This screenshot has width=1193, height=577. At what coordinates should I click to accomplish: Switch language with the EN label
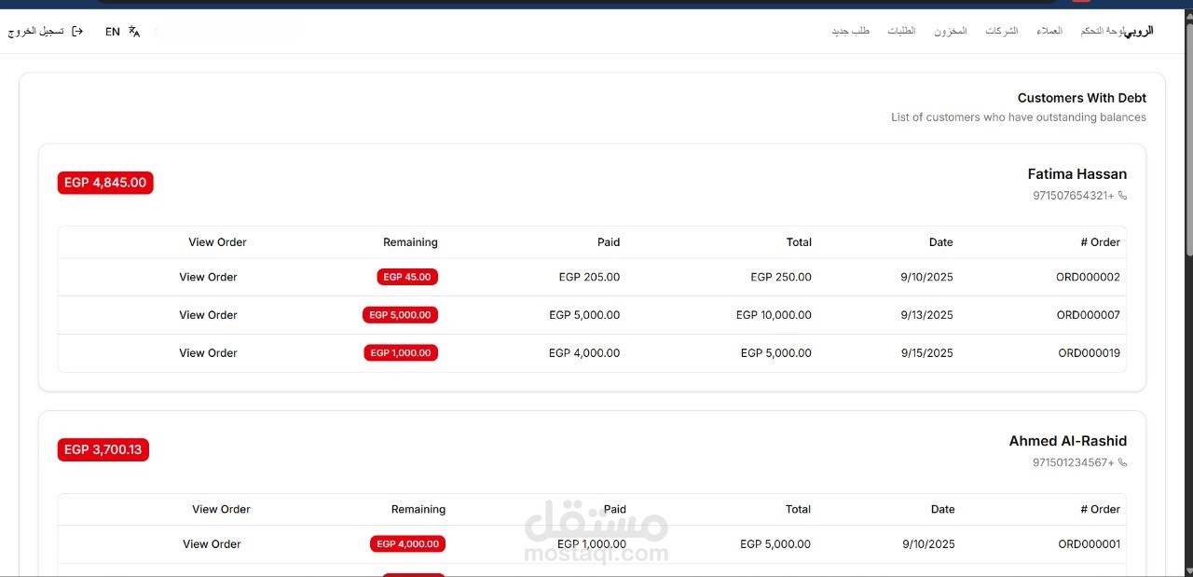coord(113,32)
